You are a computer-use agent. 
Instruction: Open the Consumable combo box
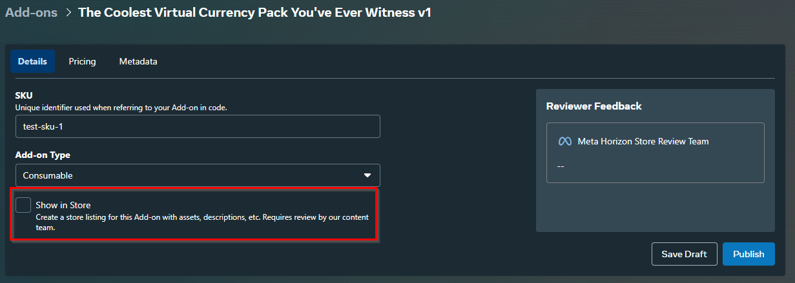click(x=198, y=175)
